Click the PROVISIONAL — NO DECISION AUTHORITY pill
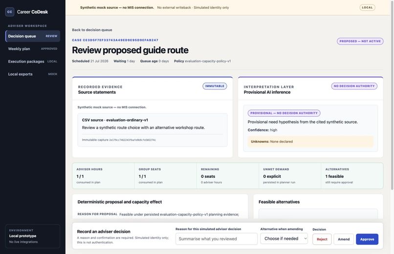394x254 pixels. pos(284,113)
